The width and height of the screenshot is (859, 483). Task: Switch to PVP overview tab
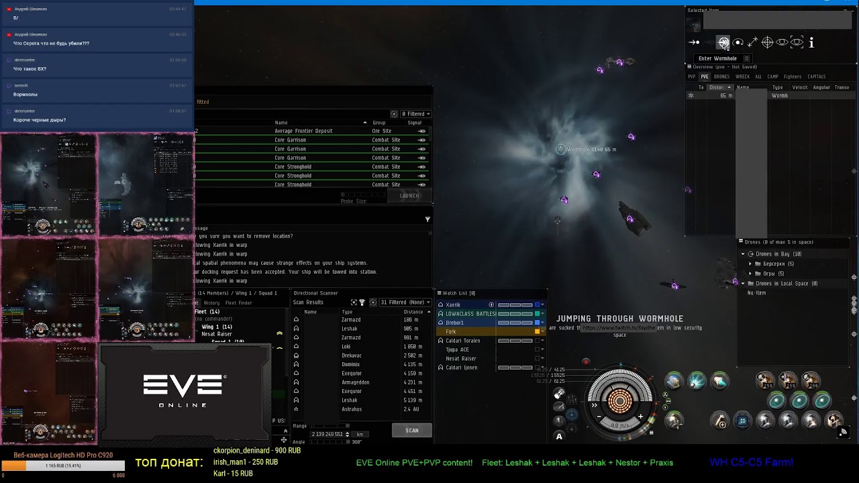[692, 76]
